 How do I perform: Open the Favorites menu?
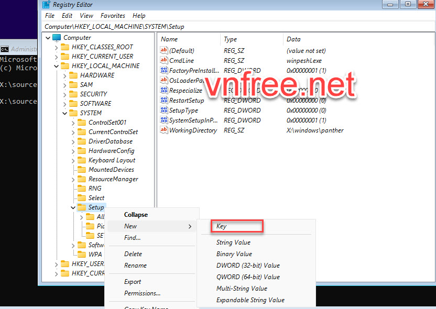click(x=113, y=16)
